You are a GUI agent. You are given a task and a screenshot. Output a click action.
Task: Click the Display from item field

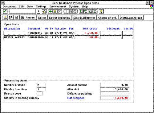point(41,89)
